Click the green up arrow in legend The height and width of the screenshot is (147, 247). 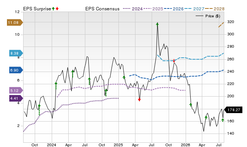53,8
